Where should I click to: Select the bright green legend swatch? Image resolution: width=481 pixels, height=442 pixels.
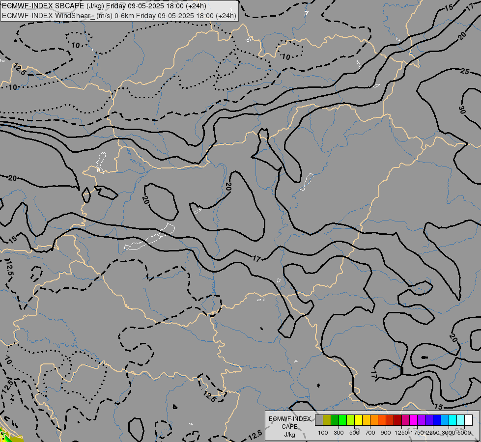pyautogui.click(x=342, y=420)
